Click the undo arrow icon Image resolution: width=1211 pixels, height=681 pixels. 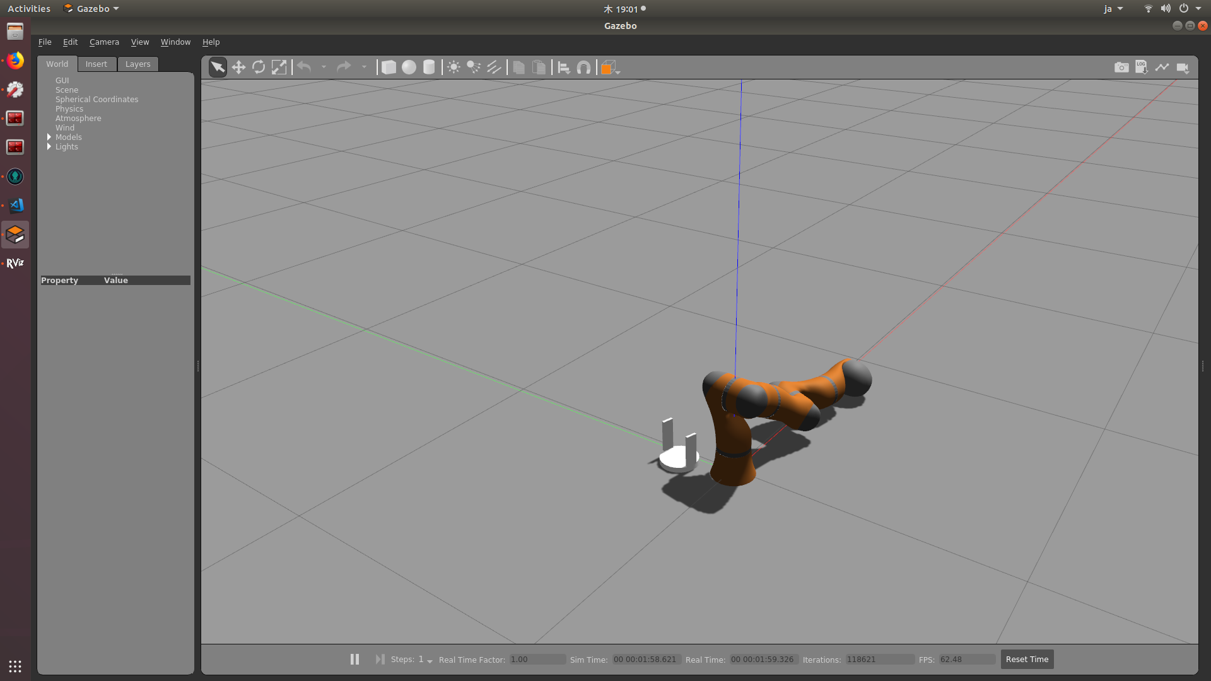tap(304, 67)
